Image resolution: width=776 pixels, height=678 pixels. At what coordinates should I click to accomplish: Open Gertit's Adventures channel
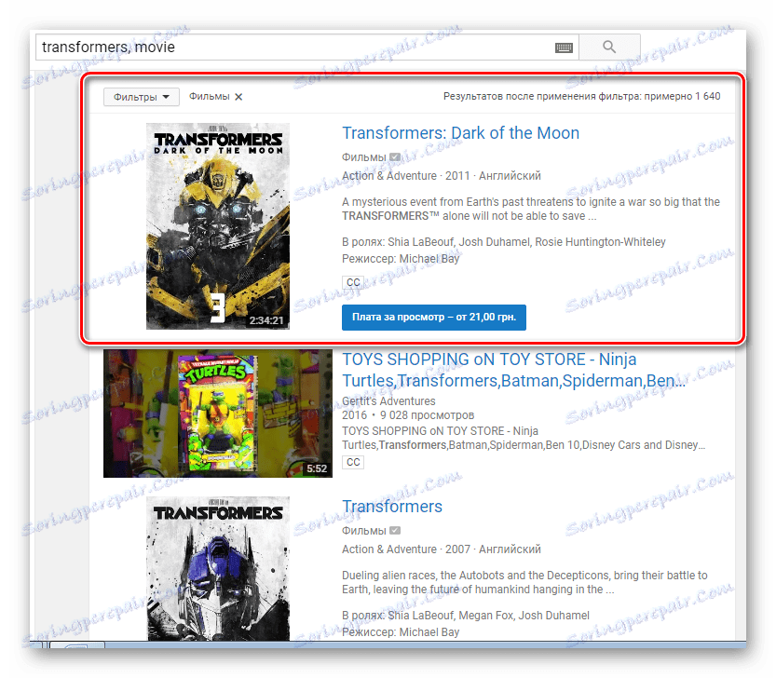[x=388, y=400]
